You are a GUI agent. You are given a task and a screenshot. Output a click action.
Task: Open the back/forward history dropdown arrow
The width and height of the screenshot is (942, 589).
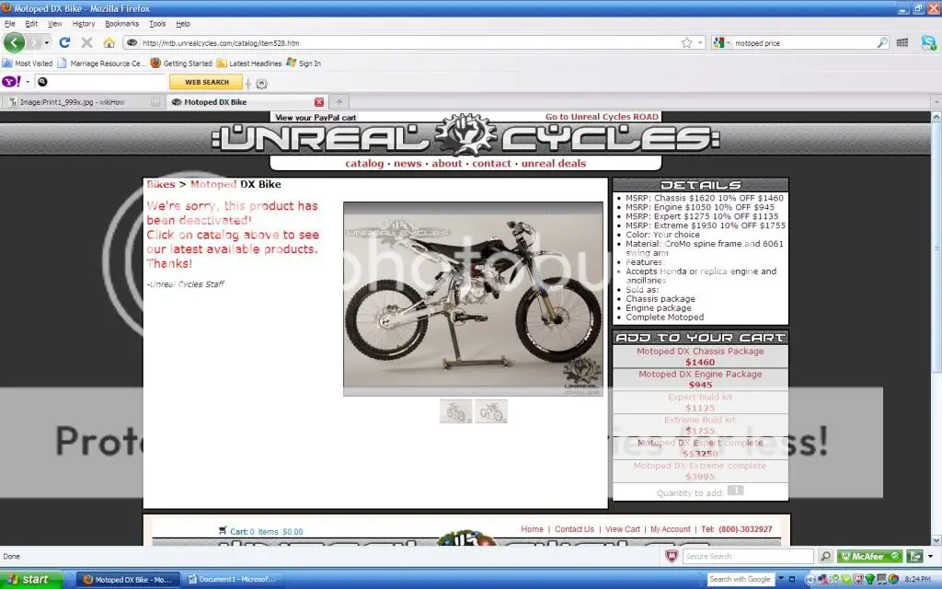pyautogui.click(x=46, y=42)
